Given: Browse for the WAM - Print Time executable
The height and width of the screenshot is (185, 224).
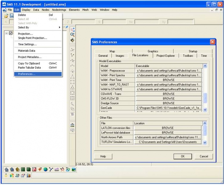Looking at the screenshot, I should [169, 80].
